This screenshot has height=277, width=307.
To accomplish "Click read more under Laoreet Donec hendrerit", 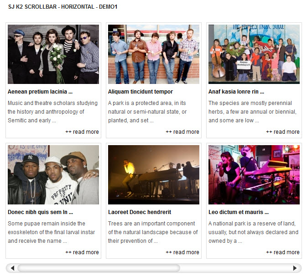I will (182, 252).
